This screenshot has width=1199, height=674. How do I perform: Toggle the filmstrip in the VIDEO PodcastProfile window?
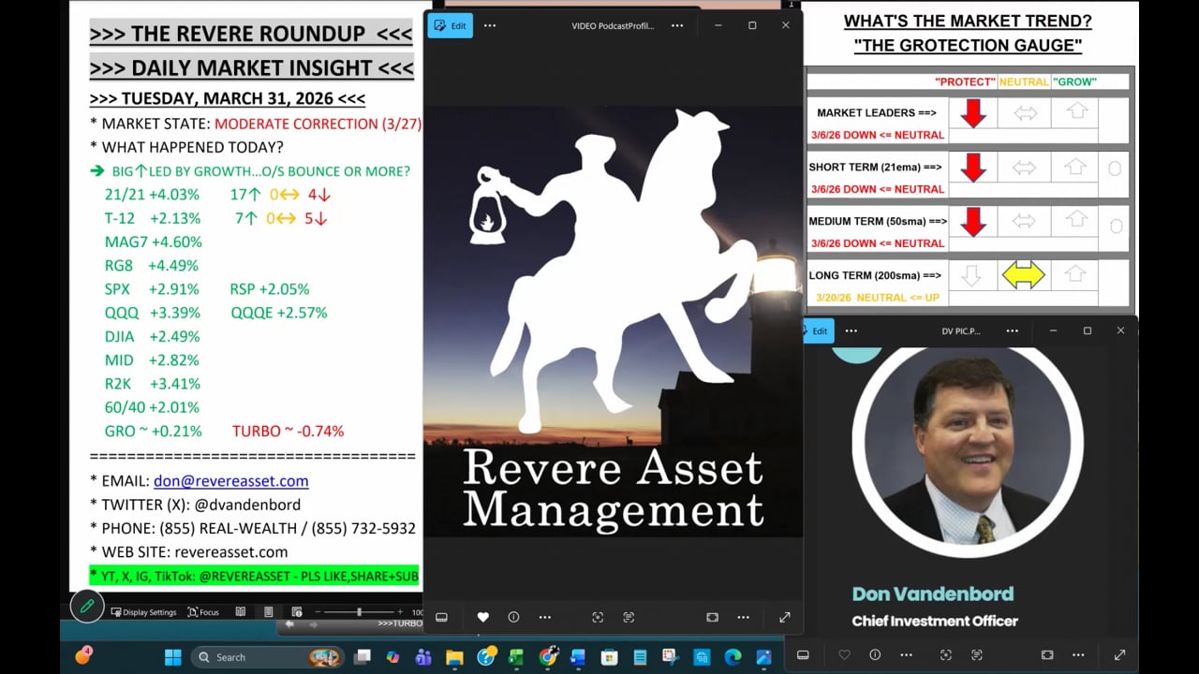tap(441, 617)
